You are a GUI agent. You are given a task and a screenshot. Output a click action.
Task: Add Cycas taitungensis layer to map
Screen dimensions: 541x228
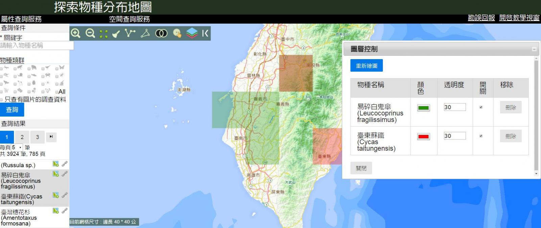coord(56,195)
